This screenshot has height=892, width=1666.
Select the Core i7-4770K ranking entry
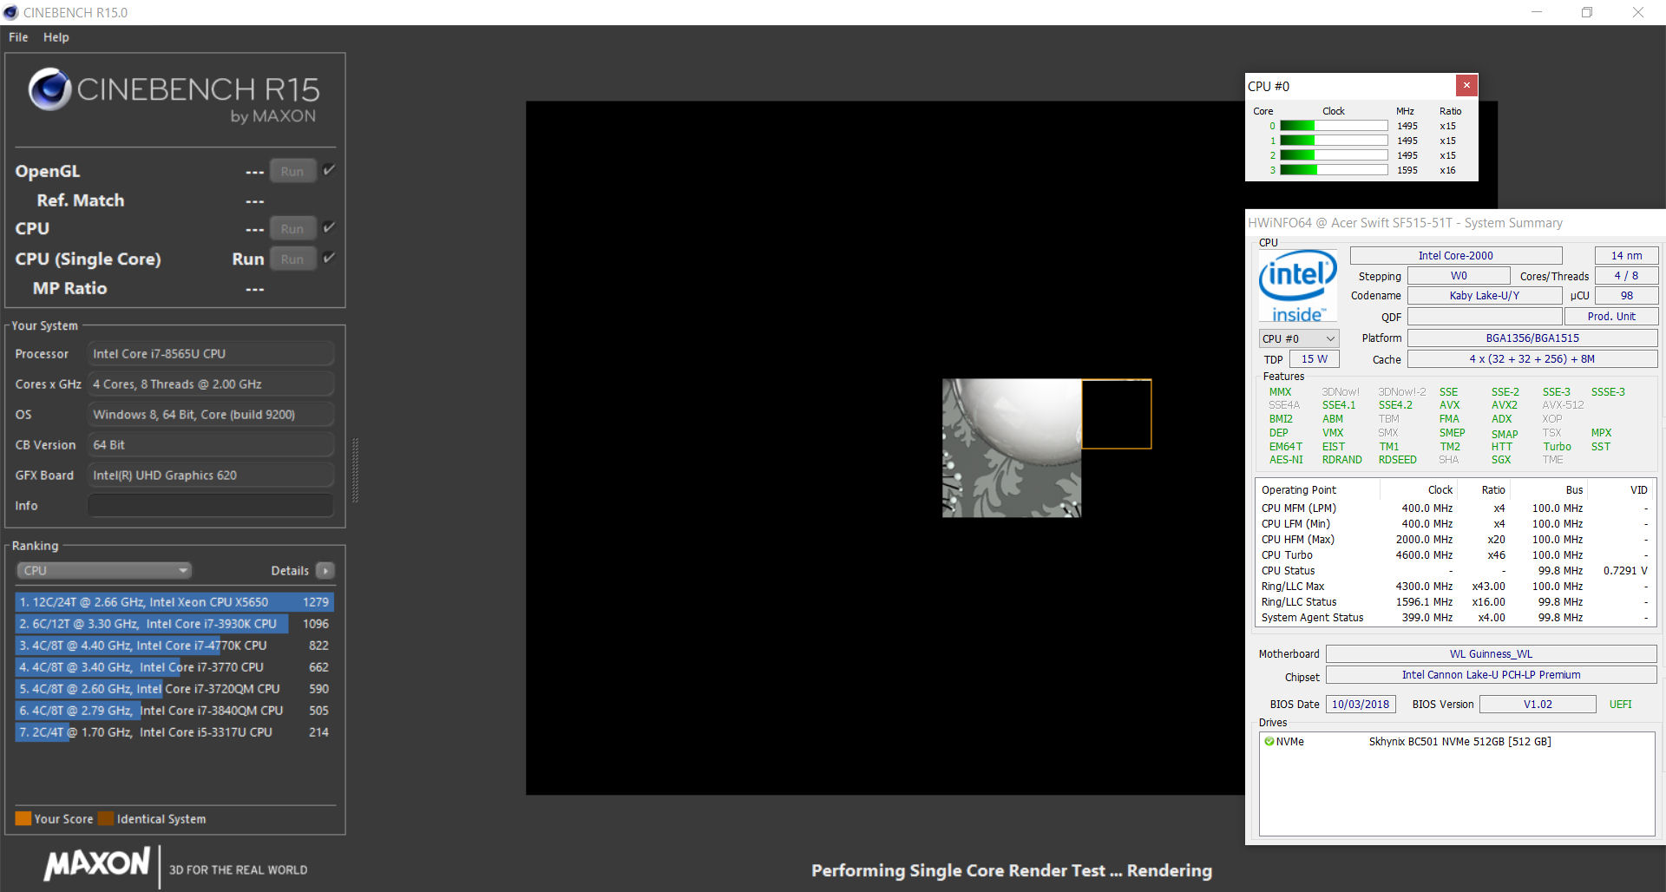tap(174, 646)
